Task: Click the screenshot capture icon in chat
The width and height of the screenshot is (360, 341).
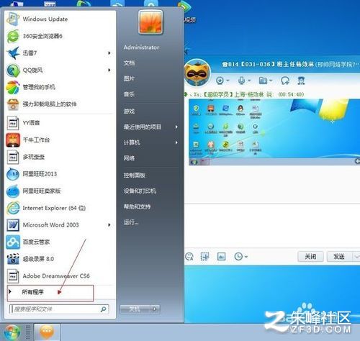Action: point(205,257)
